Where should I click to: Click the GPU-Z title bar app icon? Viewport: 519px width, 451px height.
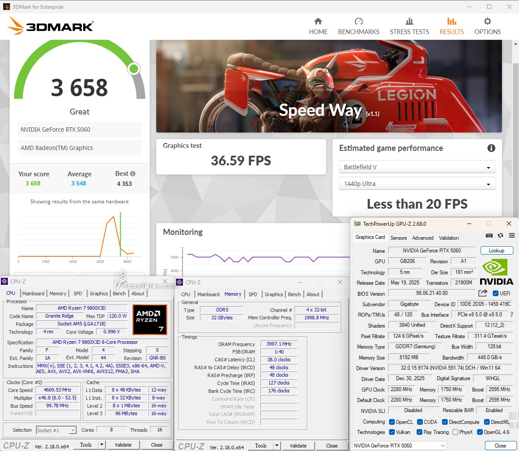357,224
